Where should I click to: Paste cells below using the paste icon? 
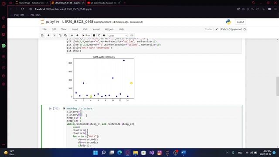[x=65, y=35]
